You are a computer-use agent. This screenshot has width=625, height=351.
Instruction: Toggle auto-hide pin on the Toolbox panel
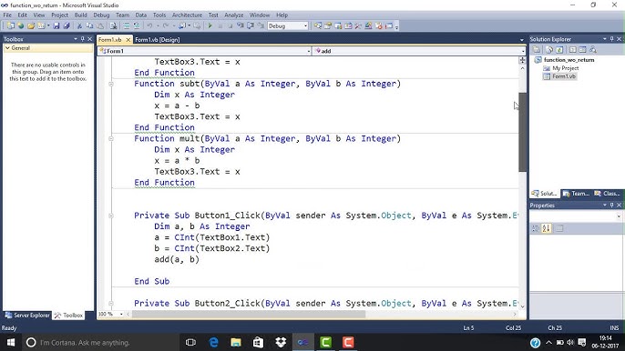pos(83,39)
